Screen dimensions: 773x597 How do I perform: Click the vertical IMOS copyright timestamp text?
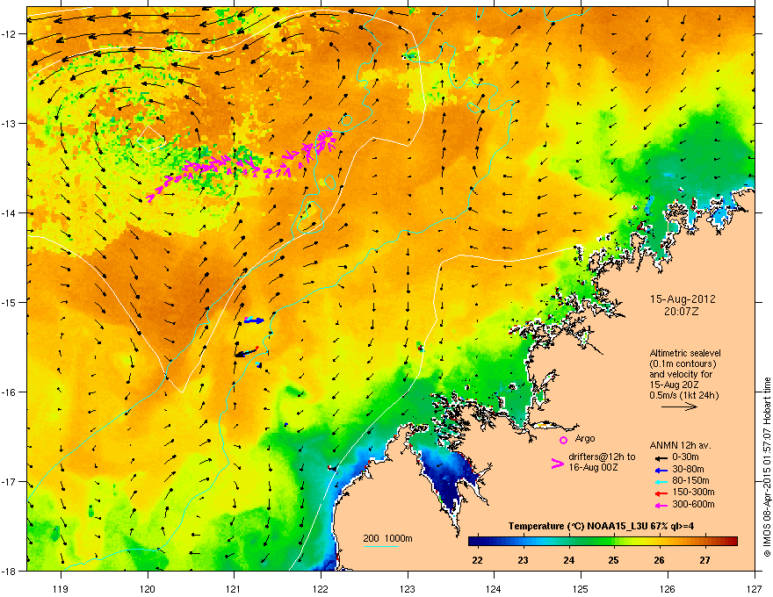[x=767, y=467]
